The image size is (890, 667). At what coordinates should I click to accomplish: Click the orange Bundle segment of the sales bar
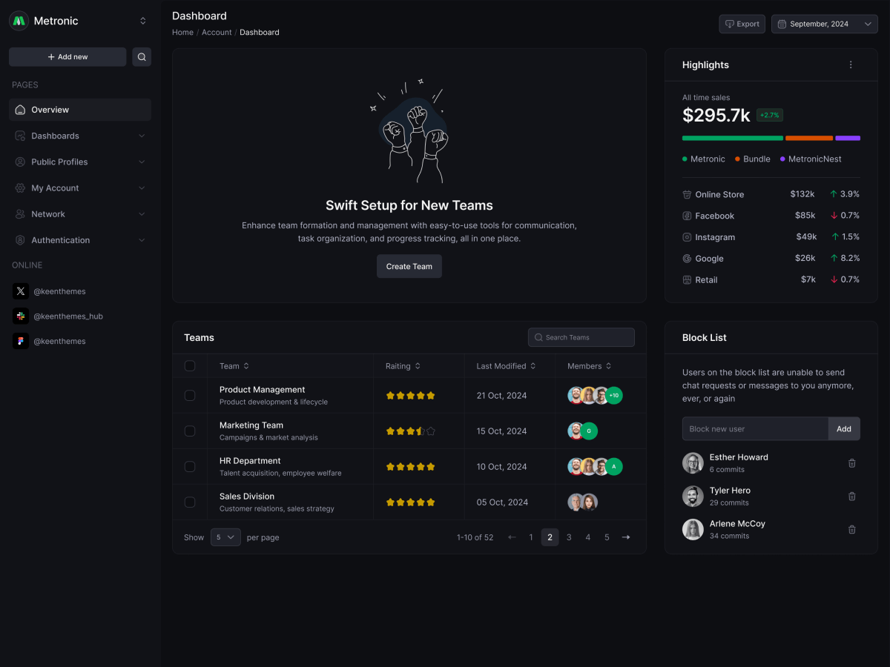click(x=808, y=138)
